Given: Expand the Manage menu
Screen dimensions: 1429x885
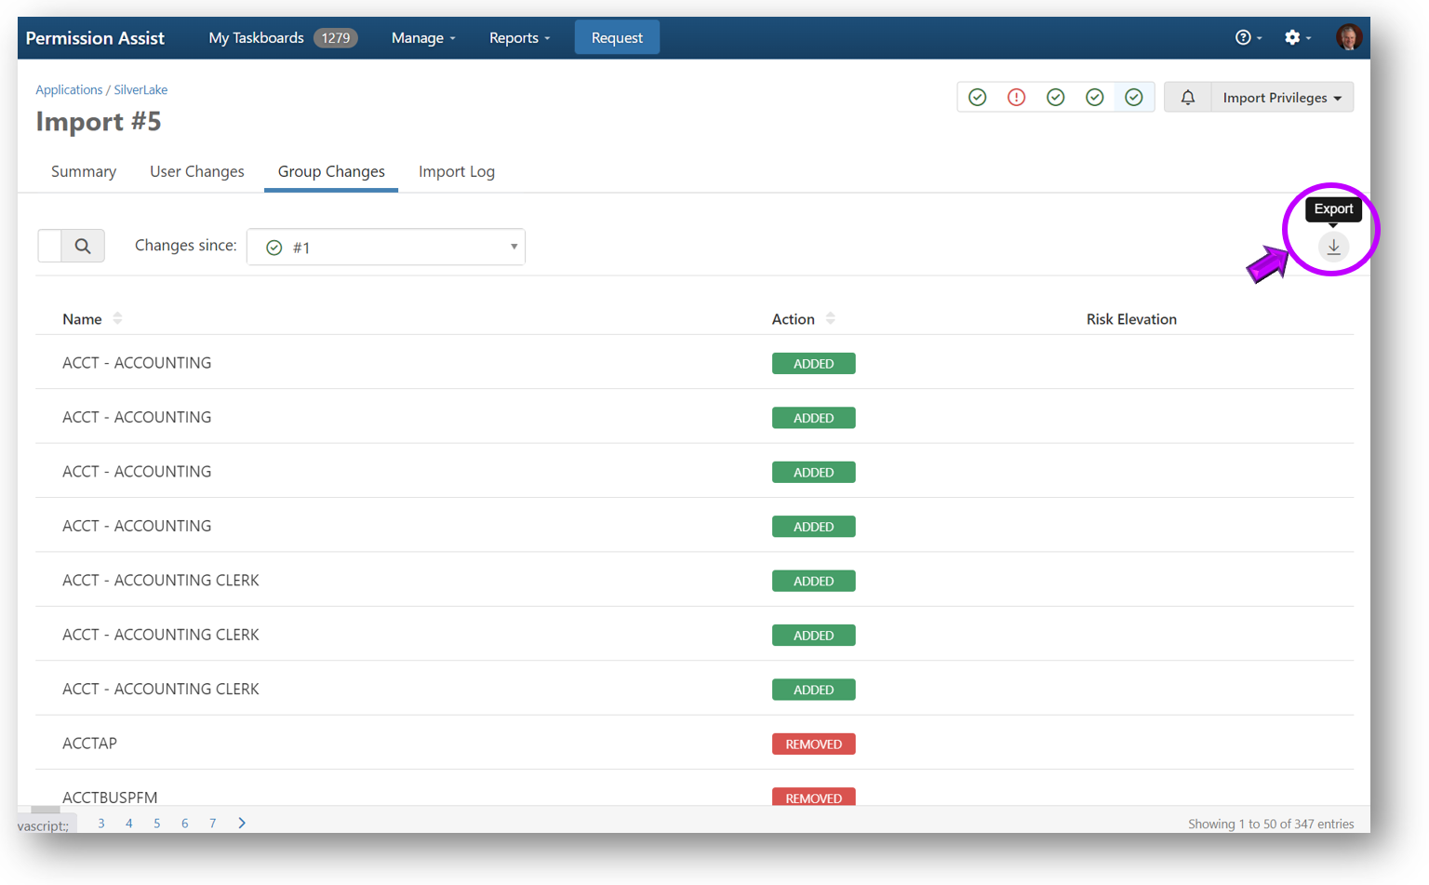Looking at the screenshot, I should click(x=423, y=38).
